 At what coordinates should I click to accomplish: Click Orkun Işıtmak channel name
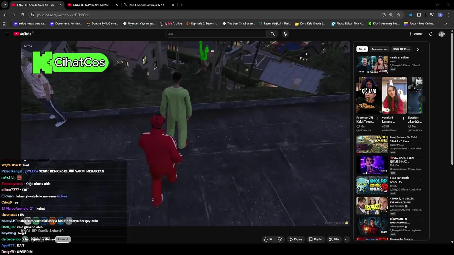point(396,227)
